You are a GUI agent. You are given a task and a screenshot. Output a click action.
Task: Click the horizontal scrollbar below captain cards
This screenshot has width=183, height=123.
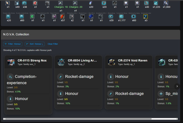(87, 118)
